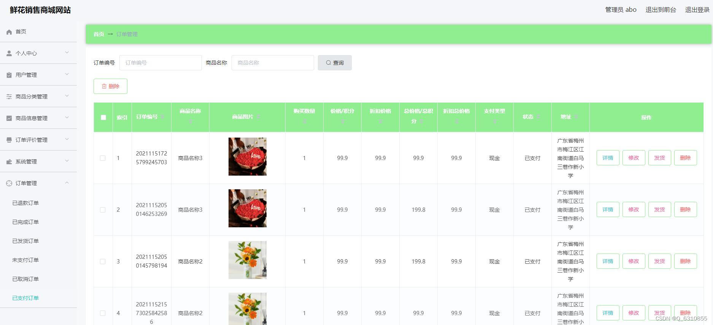The image size is (713, 325).
Task: Click the chart icon beside 商品信息管理
Action: 9,119
